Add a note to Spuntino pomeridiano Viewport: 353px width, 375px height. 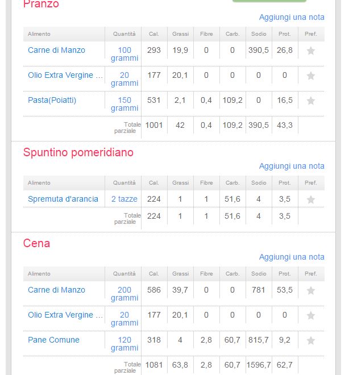[x=292, y=166]
